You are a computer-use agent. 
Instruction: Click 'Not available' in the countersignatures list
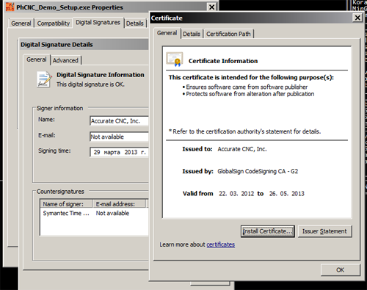pos(112,214)
